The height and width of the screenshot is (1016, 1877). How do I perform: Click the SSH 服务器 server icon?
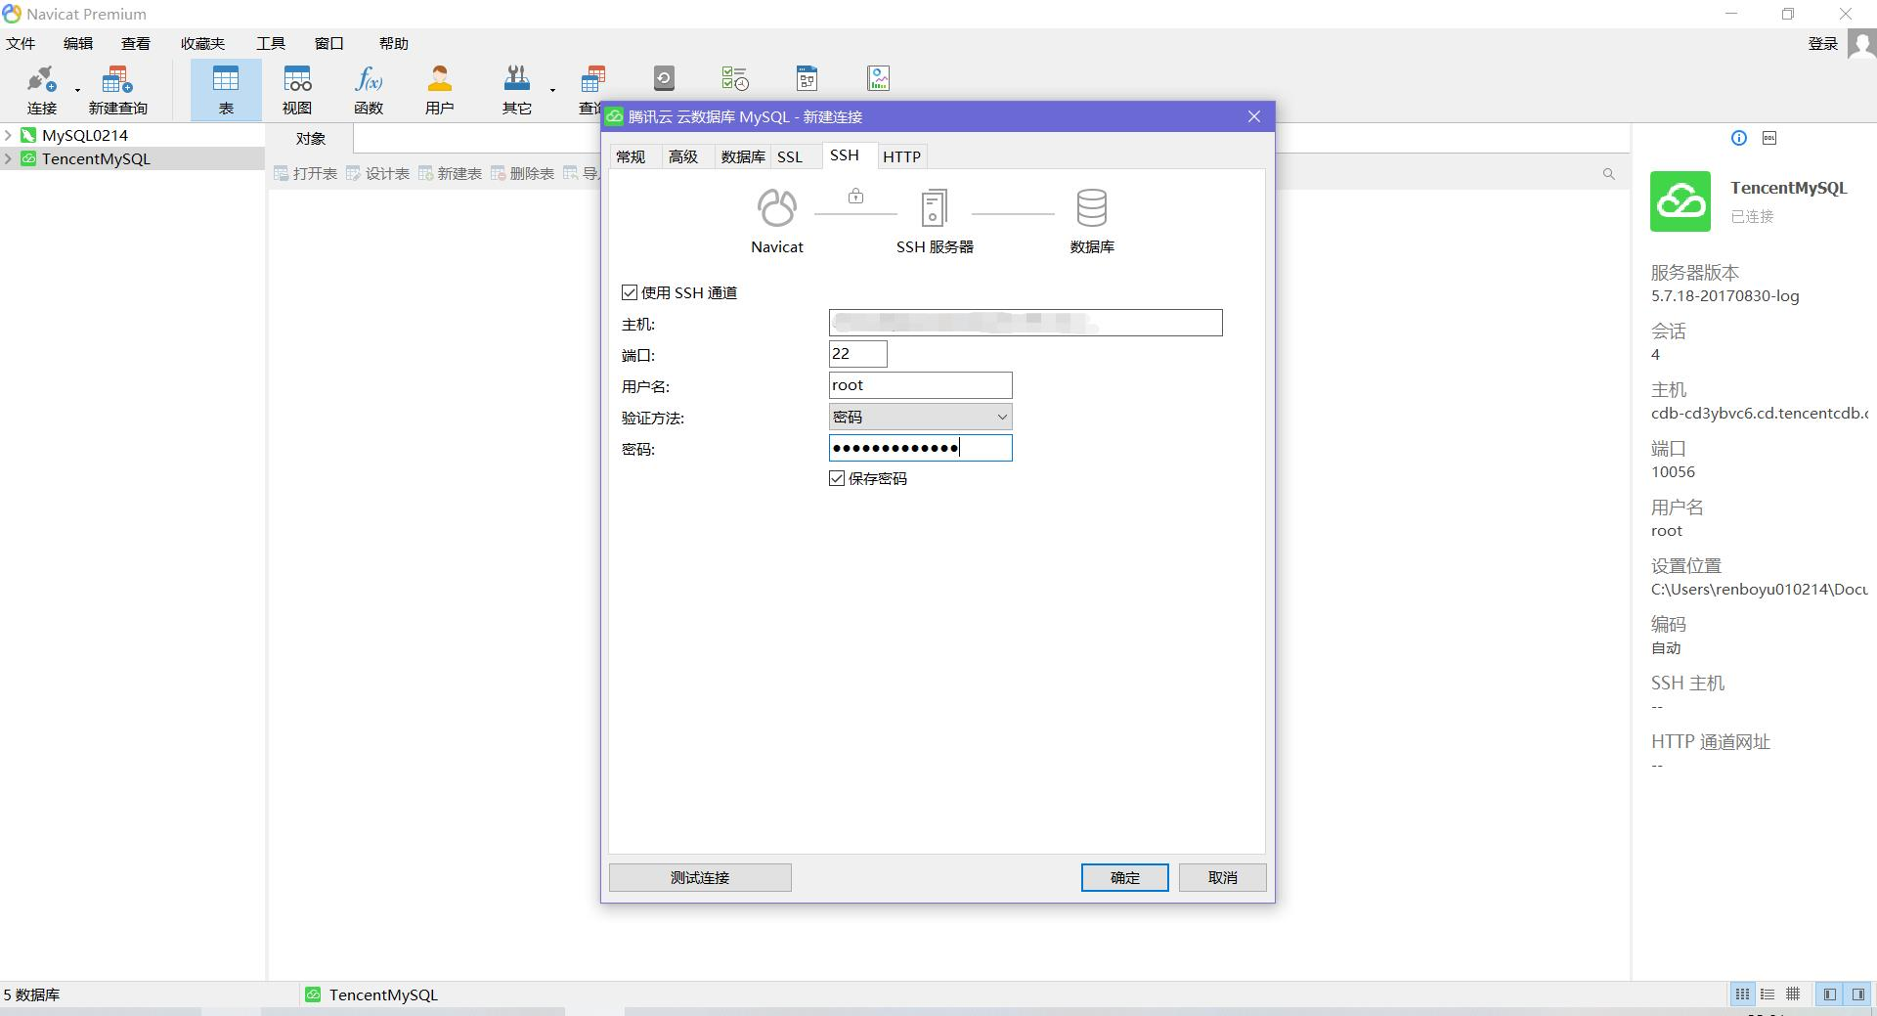pos(935,208)
